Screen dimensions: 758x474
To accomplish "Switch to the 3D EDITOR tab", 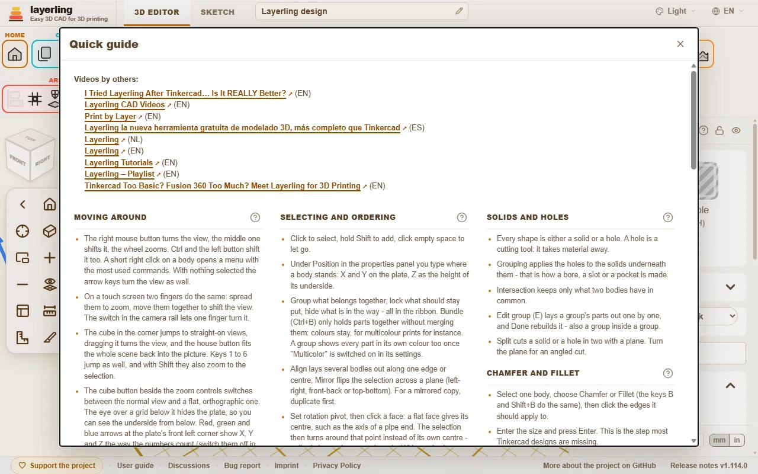I will (x=157, y=12).
